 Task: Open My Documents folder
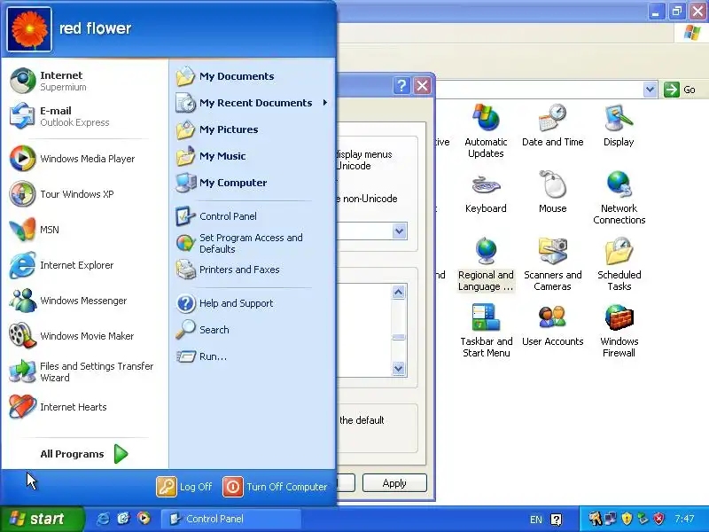253,76
